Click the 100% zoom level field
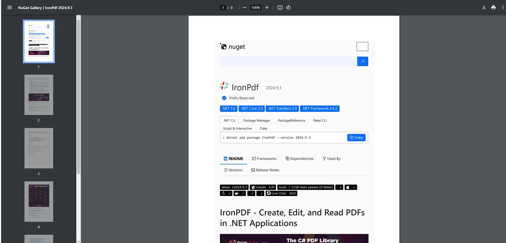 click(256, 7)
